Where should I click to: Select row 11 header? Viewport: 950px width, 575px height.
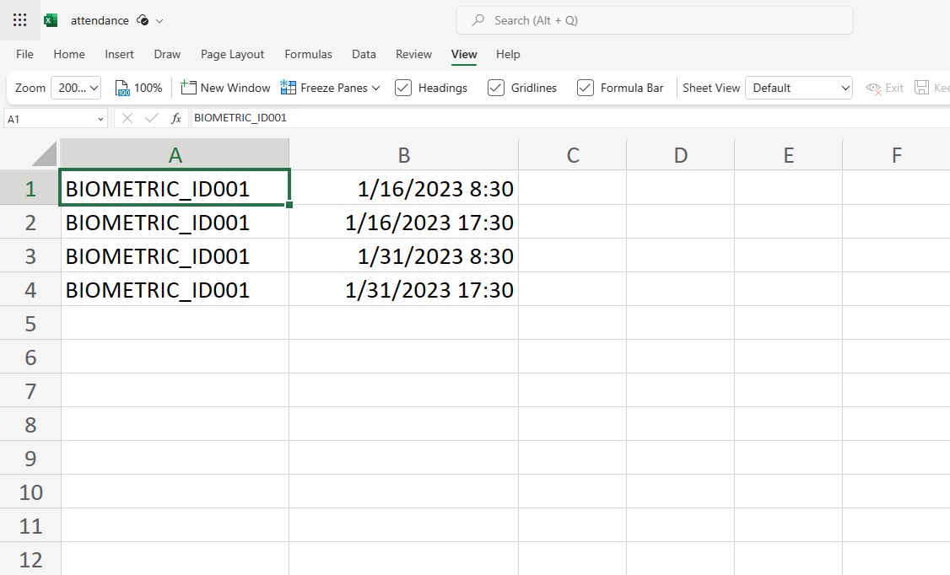30,525
